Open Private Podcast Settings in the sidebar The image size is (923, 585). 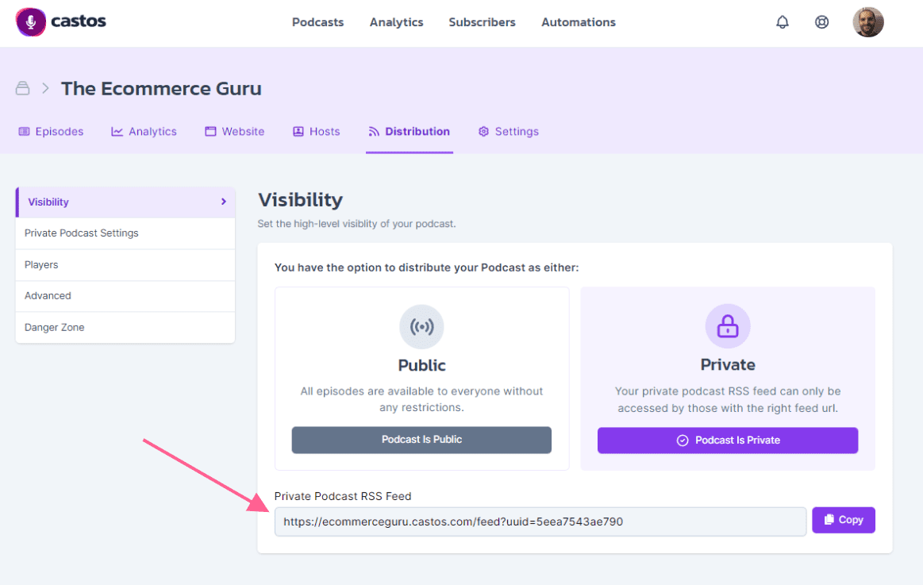[125, 233]
